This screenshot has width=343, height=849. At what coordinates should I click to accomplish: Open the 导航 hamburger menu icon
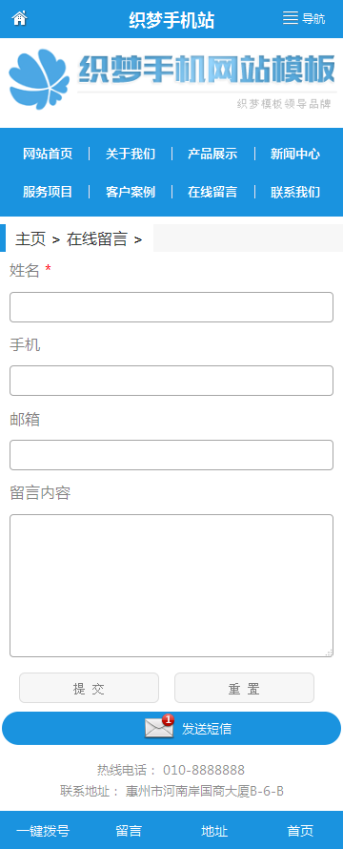coord(291,18)
